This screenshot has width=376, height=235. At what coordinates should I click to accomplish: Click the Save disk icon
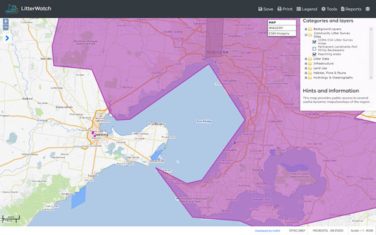click(260, 9)
